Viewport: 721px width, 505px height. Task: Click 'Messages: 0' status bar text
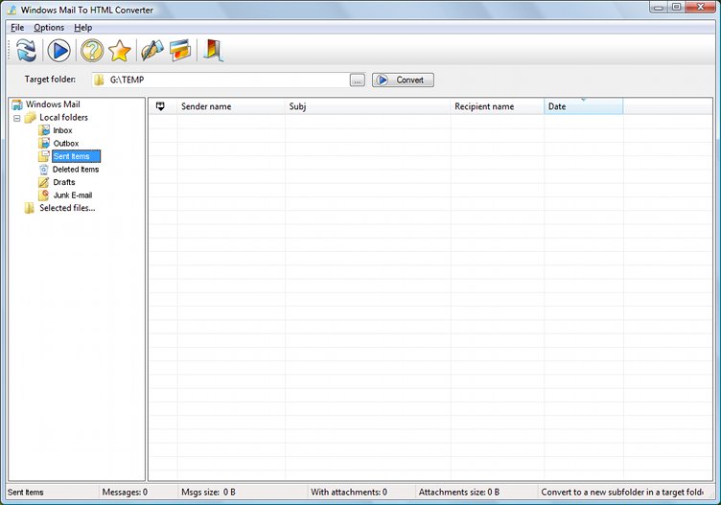125,493
